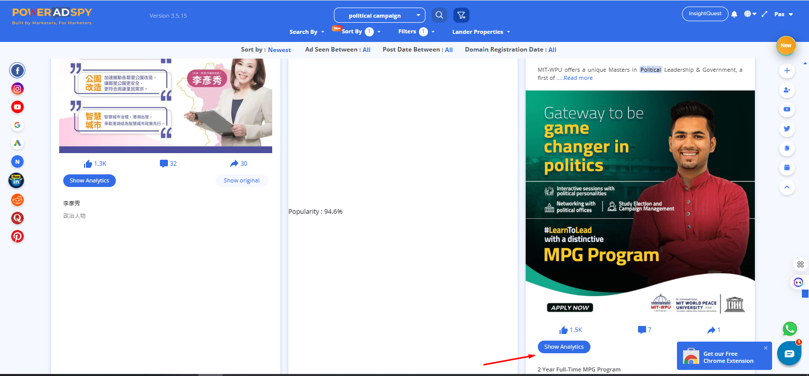
Task: Open the calendar icon in right sidebar
Action: [x=787, y=167]
